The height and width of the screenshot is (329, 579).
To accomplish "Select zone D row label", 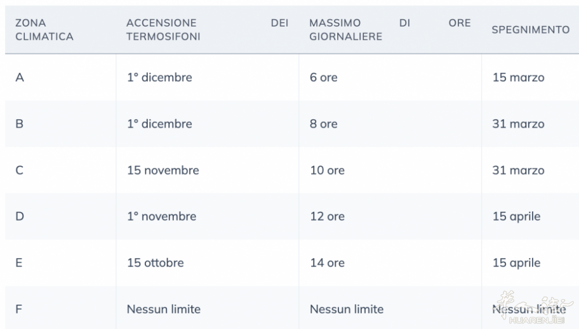I will point(20,216).
